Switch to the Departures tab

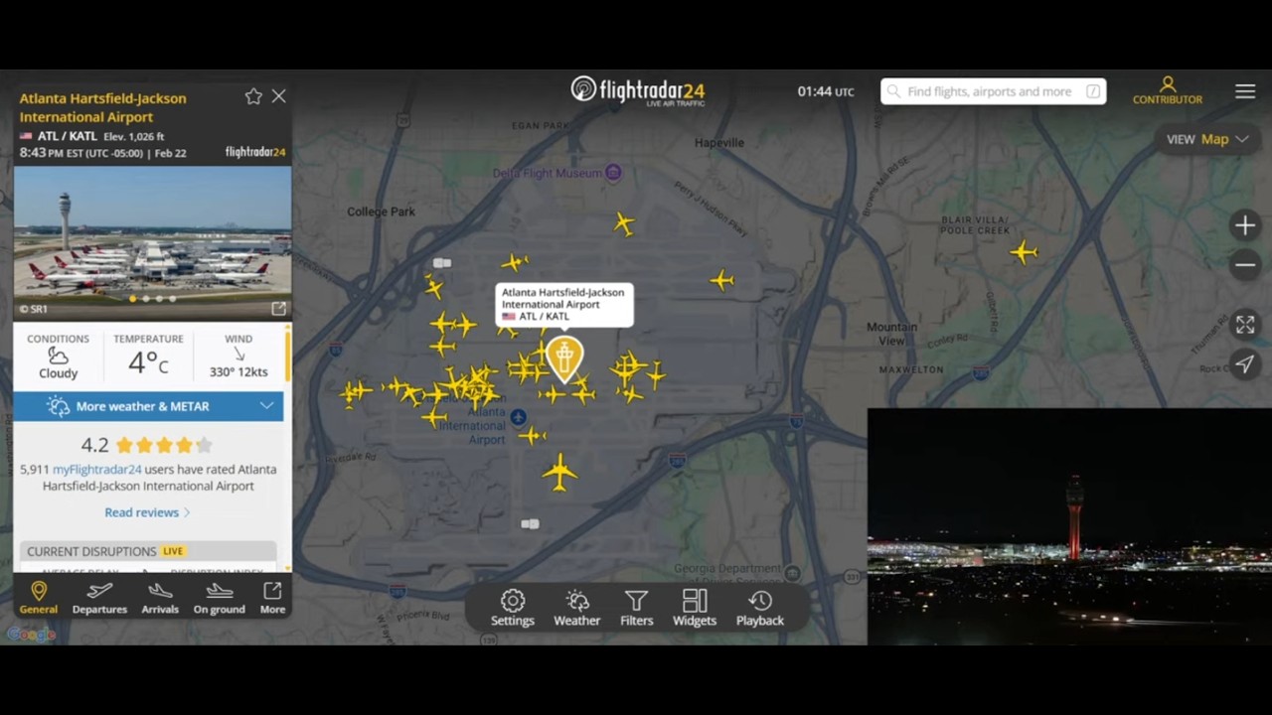click(x=99, y=599)
